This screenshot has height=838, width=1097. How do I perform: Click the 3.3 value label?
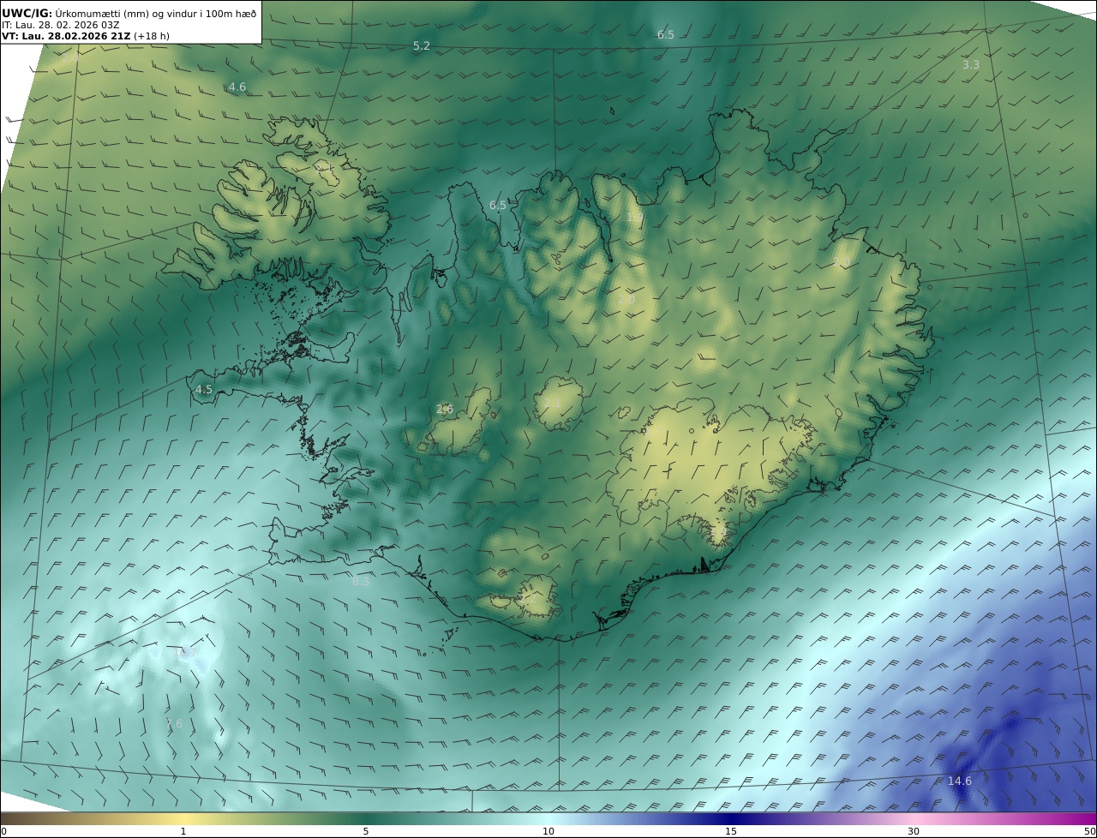pos(970,65)
